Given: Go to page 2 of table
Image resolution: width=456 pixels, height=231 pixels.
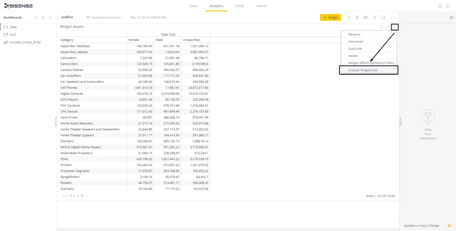Looking at the screenshot, I should [x=74, y=196].
